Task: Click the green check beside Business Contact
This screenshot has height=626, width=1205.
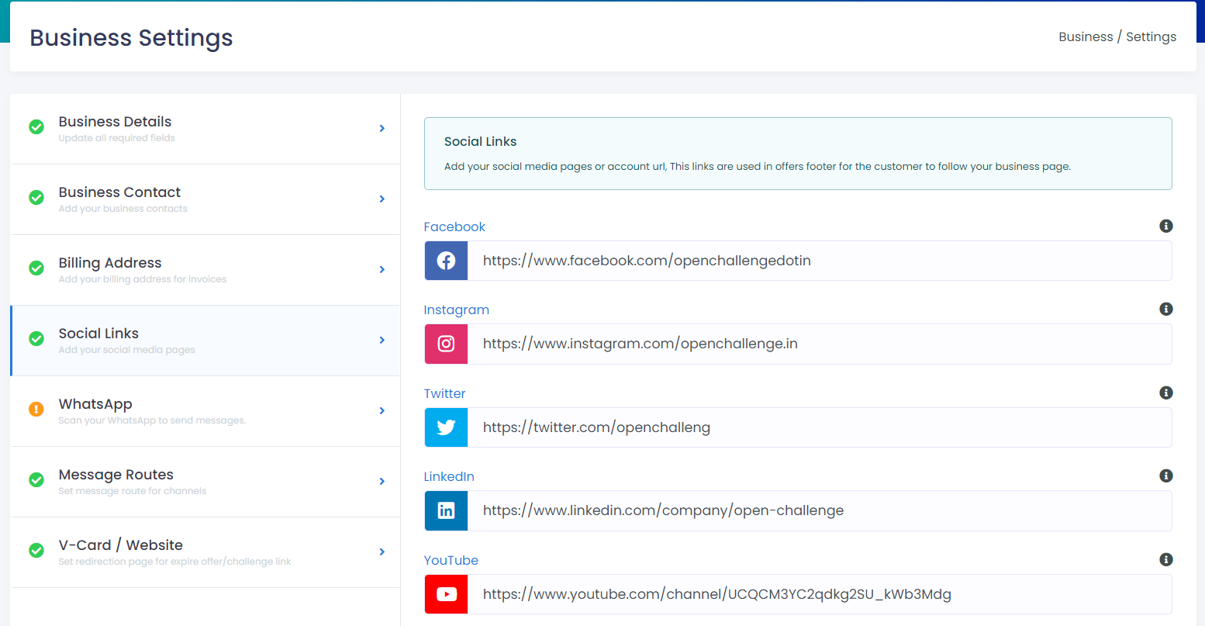Action: pyautogui.click(x=36, y=197)
